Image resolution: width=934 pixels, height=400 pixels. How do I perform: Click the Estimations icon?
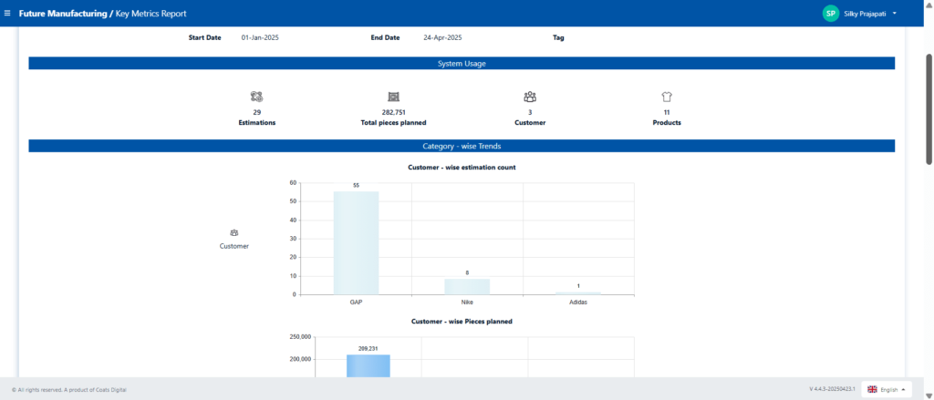(256, 97)
